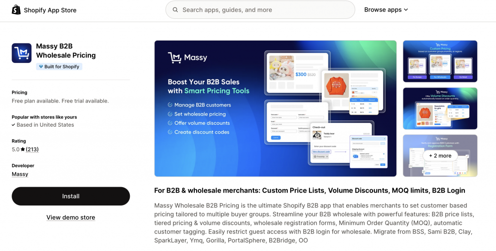
Task: Install the Massy B2B app
Action: tap(71, 196)
